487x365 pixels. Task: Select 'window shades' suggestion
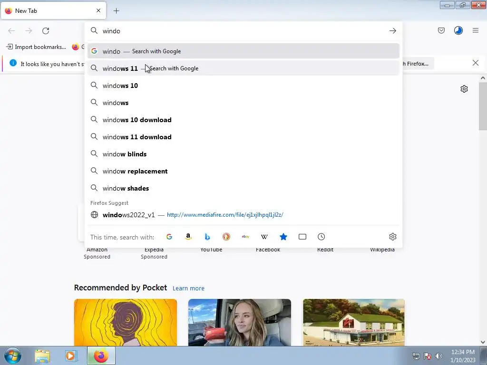[243, 188]
